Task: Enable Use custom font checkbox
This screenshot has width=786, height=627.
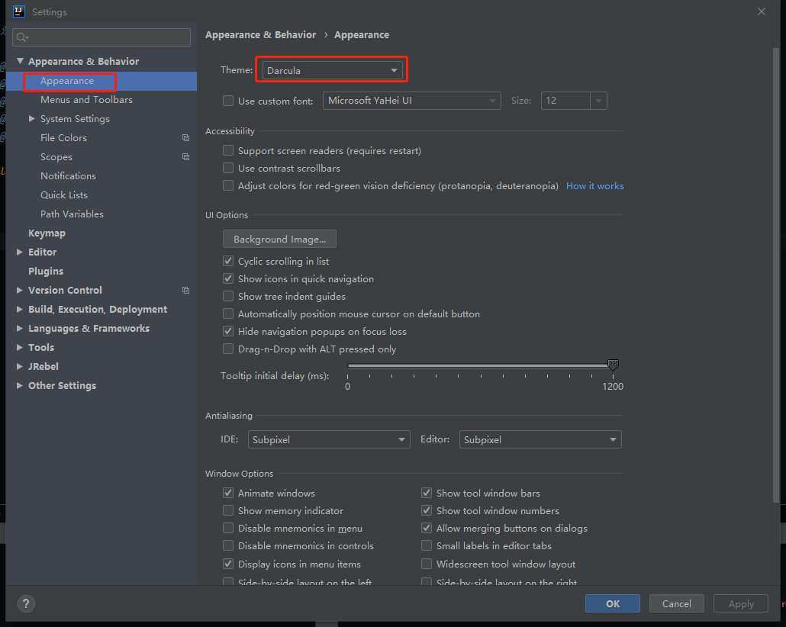Action: pos(228,101)
